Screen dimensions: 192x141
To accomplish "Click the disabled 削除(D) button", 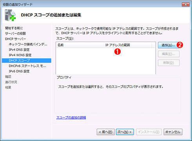I will coord(168,63).
